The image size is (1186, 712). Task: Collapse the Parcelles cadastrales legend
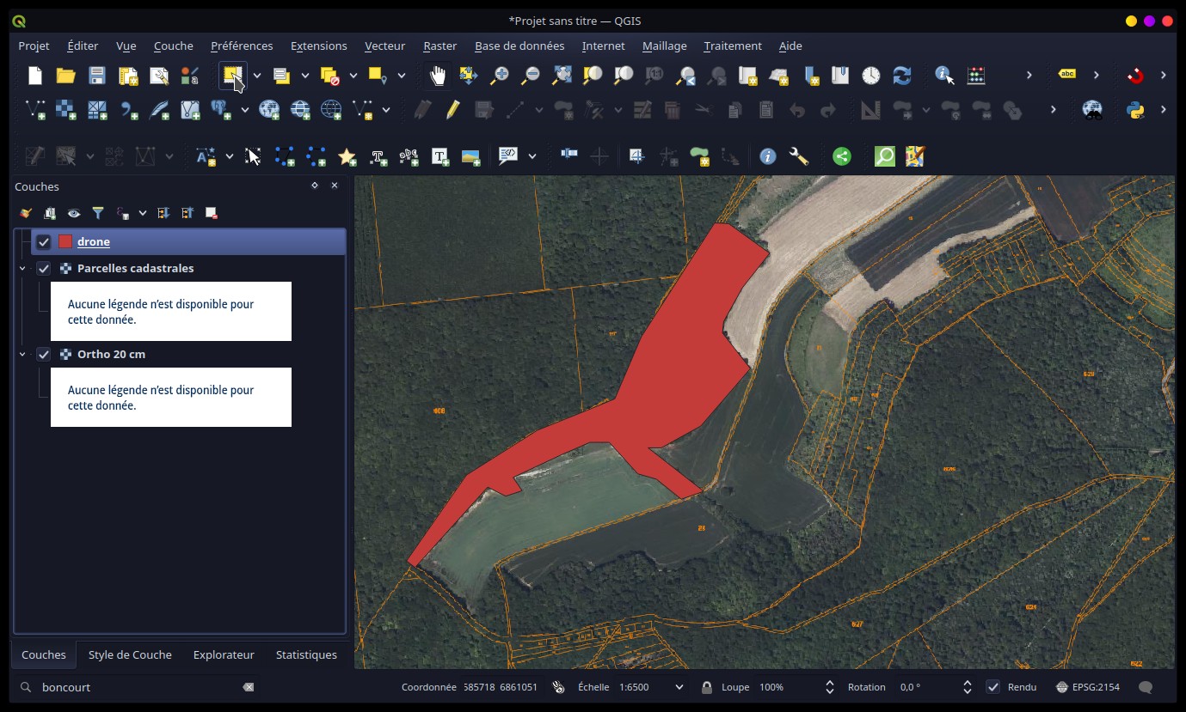click(22, 269)
